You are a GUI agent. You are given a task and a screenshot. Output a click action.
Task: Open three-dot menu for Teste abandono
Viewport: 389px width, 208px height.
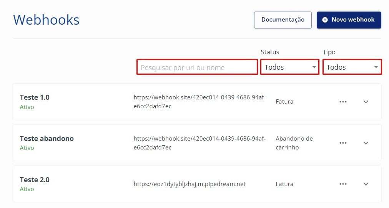[x=343, y=143]
